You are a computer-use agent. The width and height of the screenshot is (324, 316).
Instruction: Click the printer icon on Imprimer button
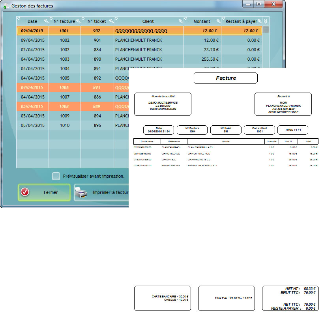(x=81, y=193)
